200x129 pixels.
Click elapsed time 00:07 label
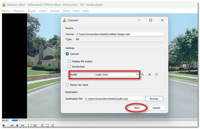click(5, 120)
